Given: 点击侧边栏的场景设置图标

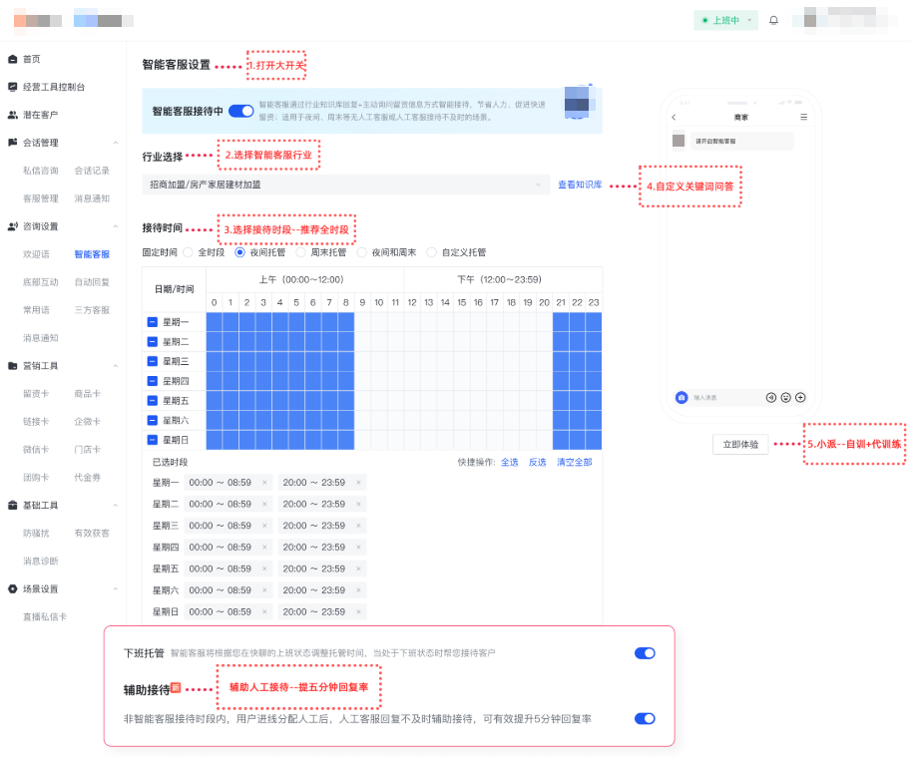Looking at the screenshot, I should (x=12, y=588).
